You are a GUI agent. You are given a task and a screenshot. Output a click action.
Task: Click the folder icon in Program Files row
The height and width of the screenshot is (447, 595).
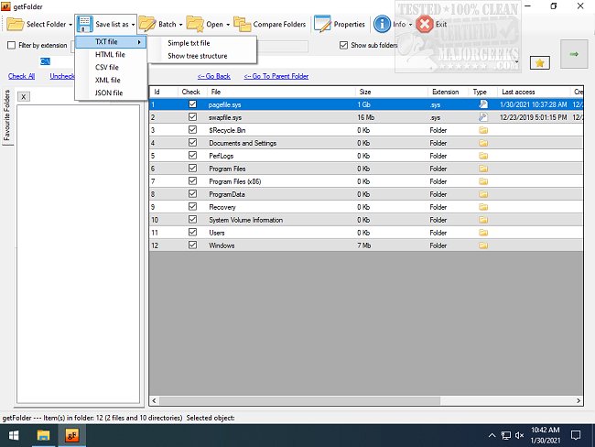pyautogui.click(x=483, y=169)
